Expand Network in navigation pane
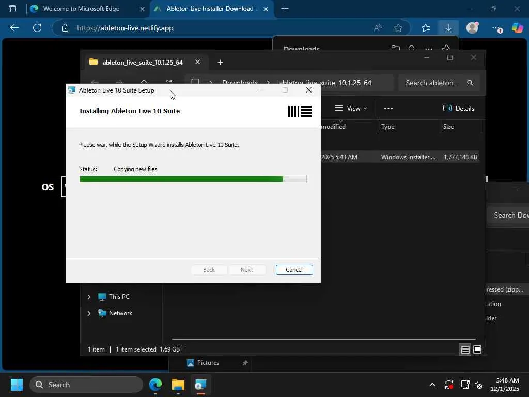The height and width of the screenshot is (397, 529). (89, 313)
